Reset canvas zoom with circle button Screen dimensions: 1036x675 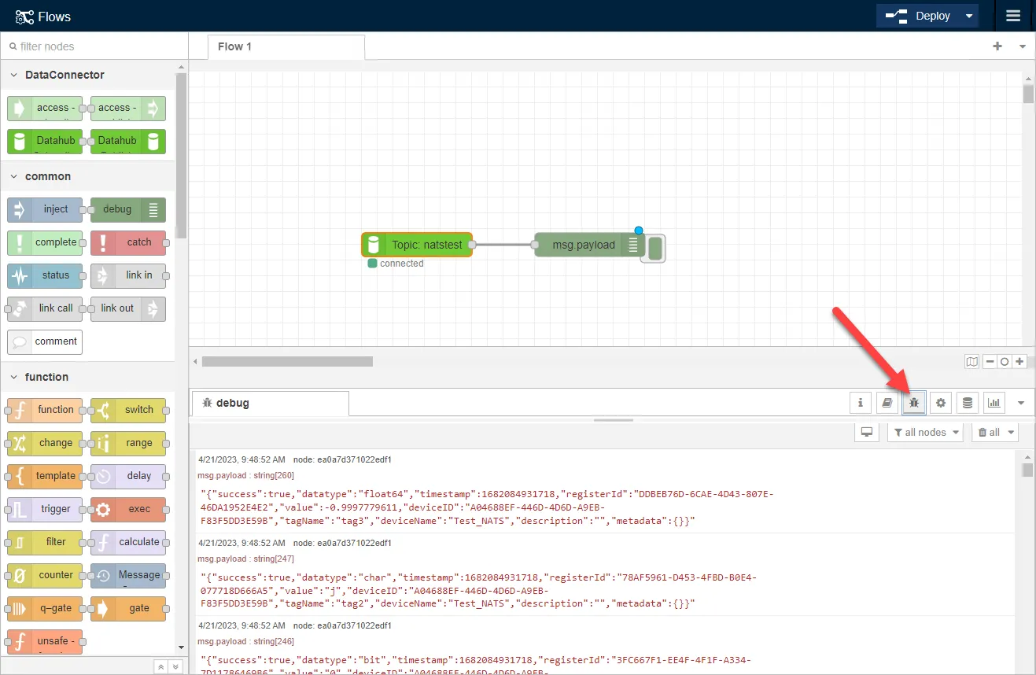pos(1005,362)
